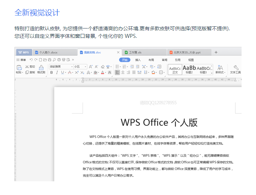Open print preview magnifier icon
Screen dimensions: 256x195
69,60
